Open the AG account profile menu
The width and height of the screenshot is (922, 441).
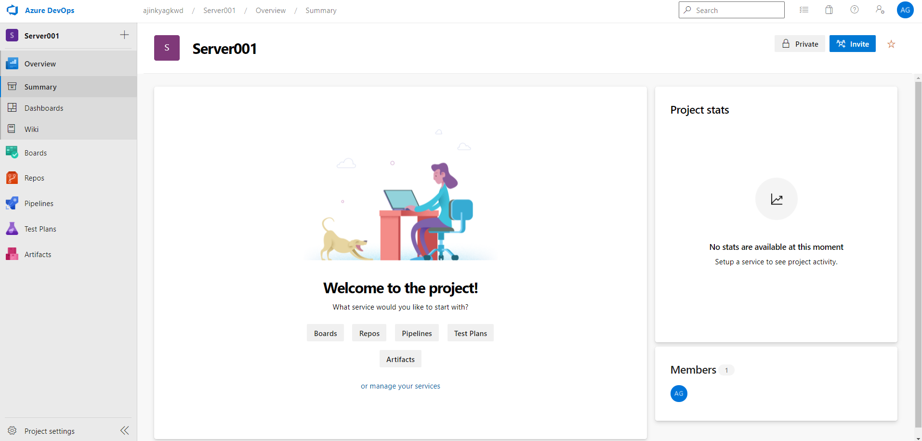905,10
